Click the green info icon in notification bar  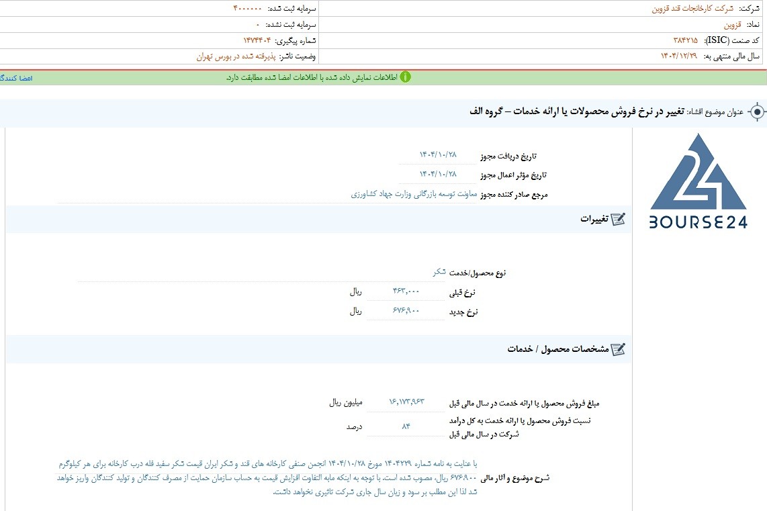click(x=406, y=77)
